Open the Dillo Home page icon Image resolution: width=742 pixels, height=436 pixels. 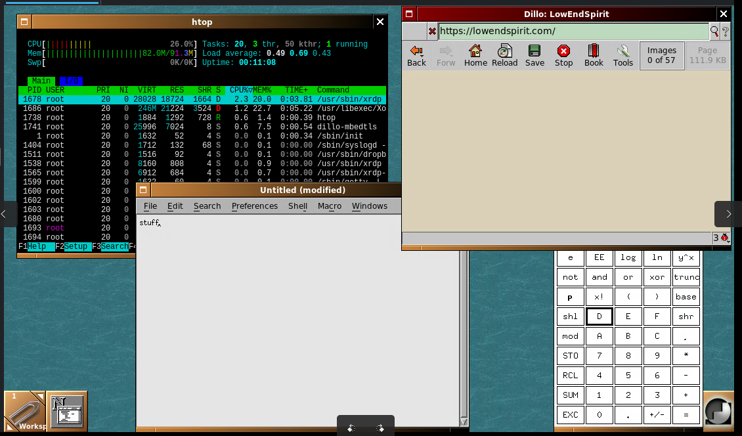tap(475, 55)
